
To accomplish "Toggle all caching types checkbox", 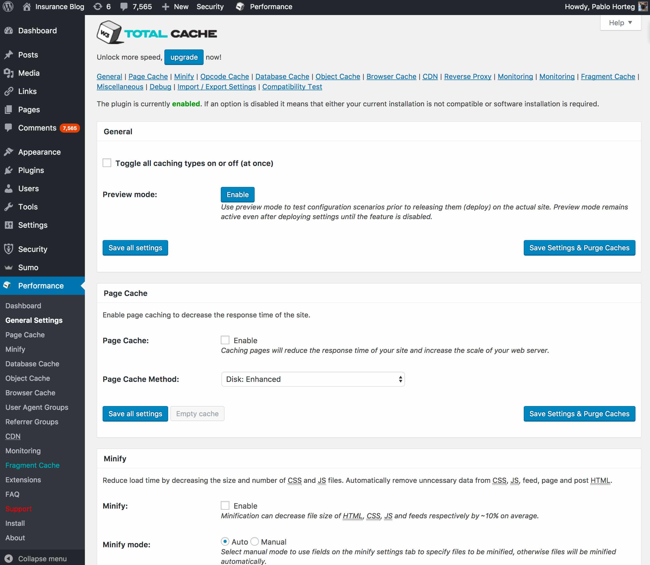I will 107,163.
